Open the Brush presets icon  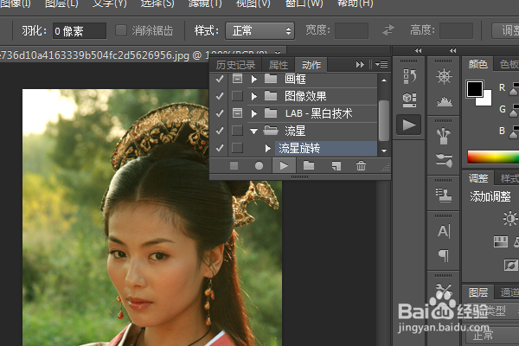coord(444,136)
